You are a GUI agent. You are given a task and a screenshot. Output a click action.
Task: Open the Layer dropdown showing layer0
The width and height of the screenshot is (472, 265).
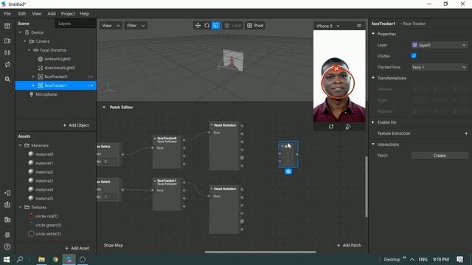click(x=440, y=45)
